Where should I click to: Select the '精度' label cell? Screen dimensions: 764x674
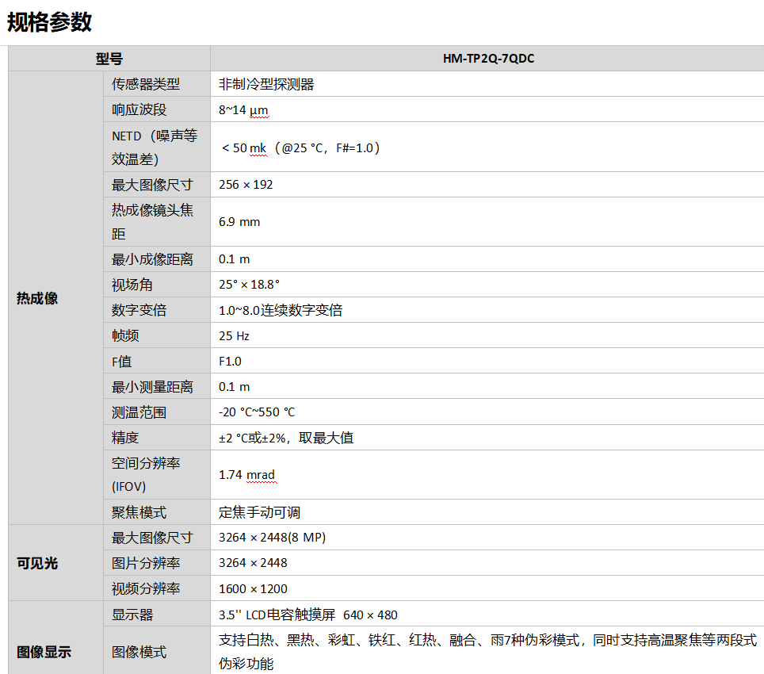pos(157,437)
